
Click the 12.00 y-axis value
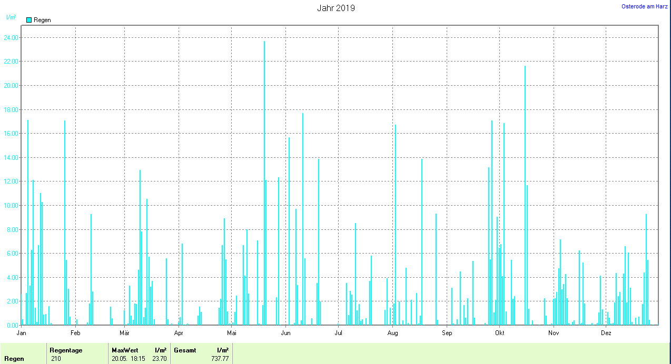point(11,181)
